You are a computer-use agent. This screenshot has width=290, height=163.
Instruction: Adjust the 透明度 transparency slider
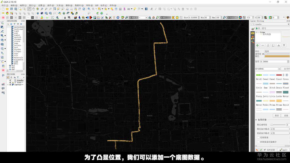pyautogui.click(x=277, y=54)
